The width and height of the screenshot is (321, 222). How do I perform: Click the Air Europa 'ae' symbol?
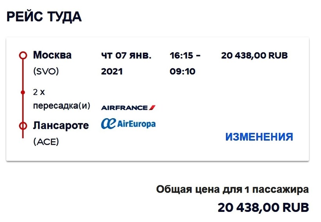click(106, 124)
